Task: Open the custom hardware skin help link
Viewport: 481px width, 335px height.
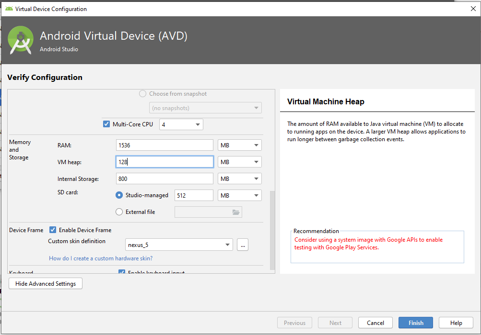Action: (x=101, y=258)
